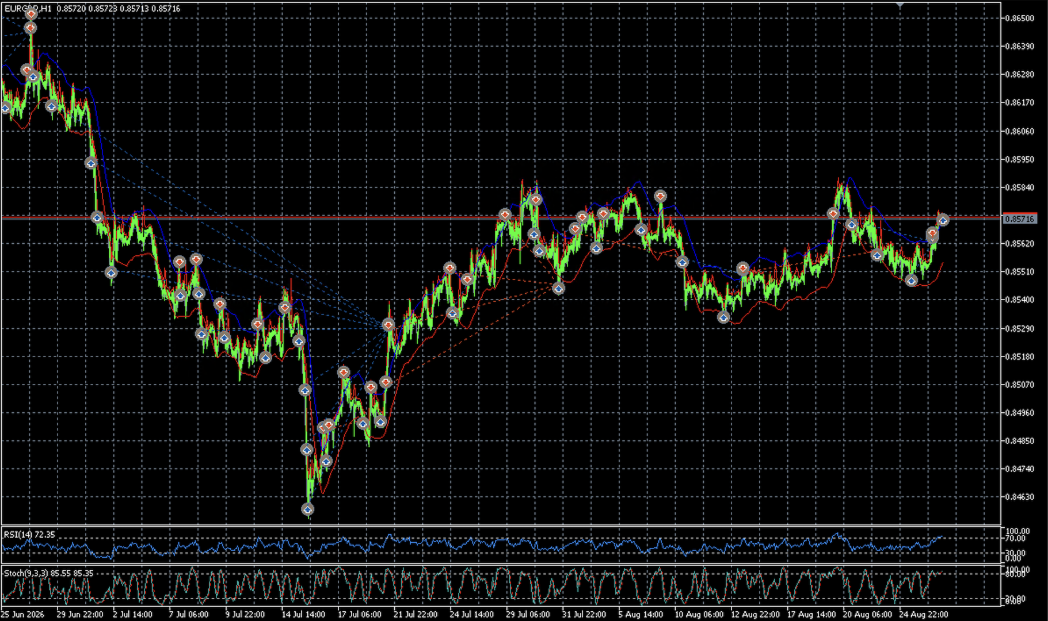Select the 0.84740 price level
1048x621 pixels.
point(1019,469)
